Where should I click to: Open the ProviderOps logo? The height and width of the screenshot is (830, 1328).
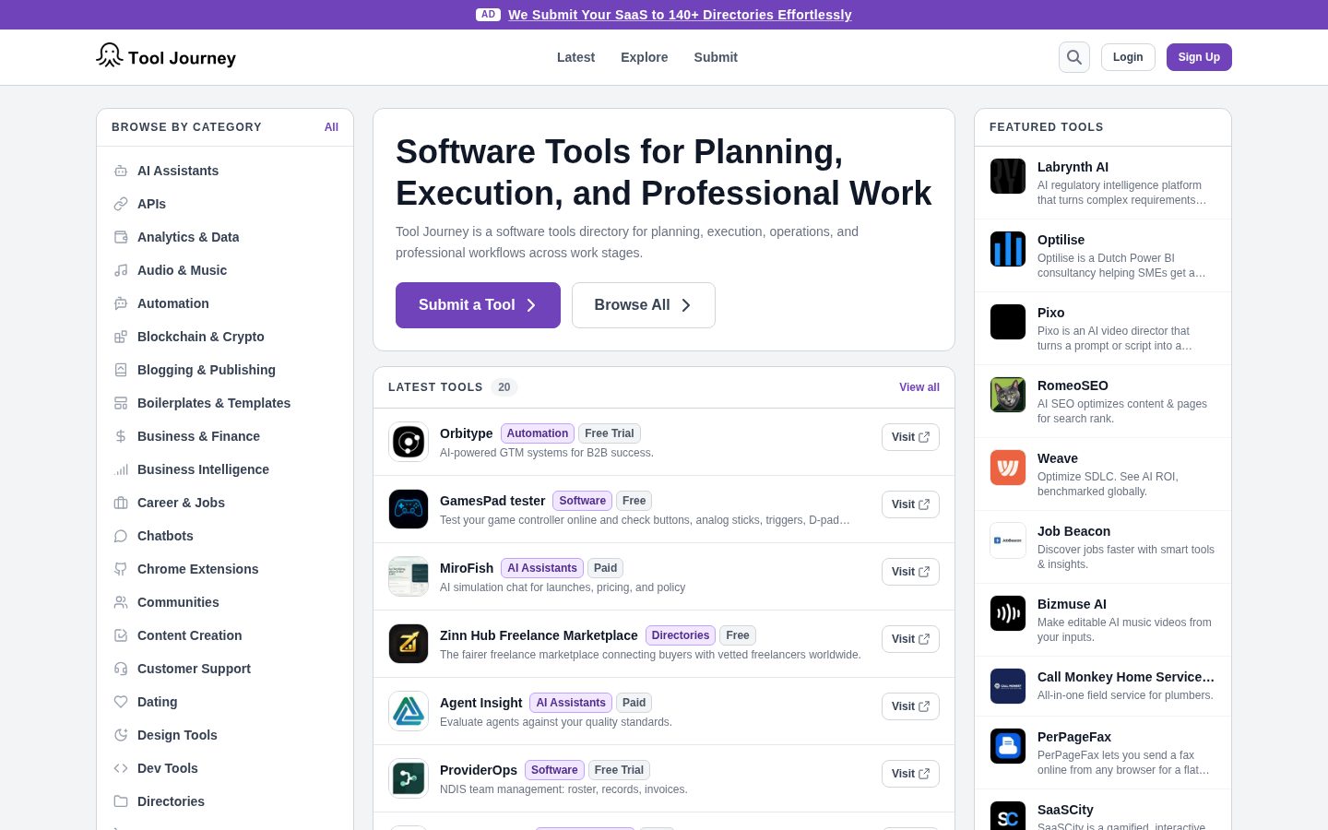(409, 778)
